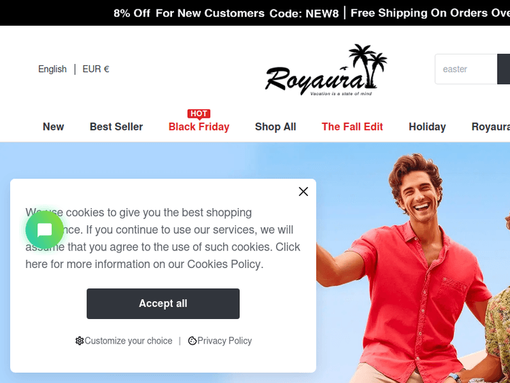Click the Royaura palm tree logo
510x383 pixels.
326,70
